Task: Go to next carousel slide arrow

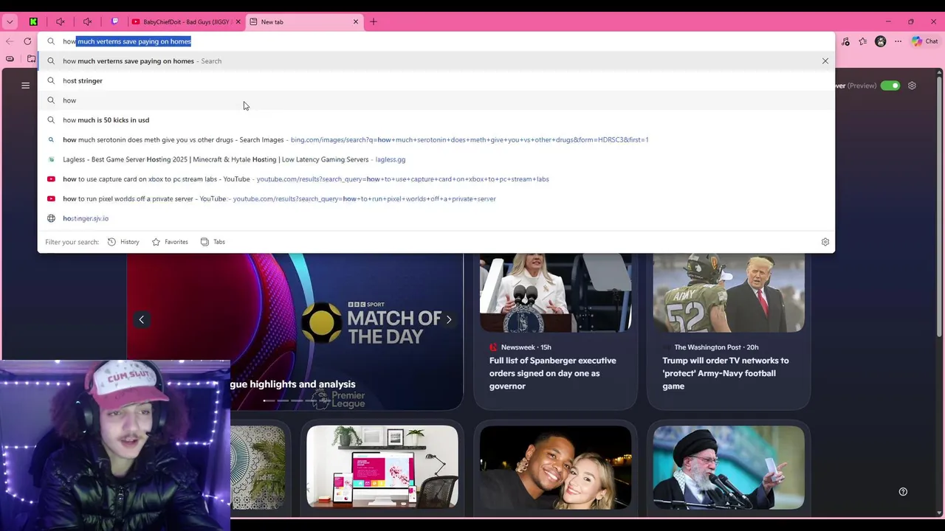Action: point(448,319)
